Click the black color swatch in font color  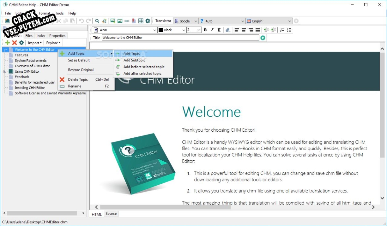(161, 30)
